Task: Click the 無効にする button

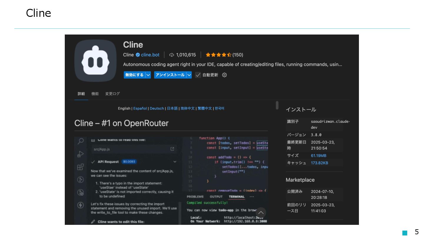Action: coord(135,75)
